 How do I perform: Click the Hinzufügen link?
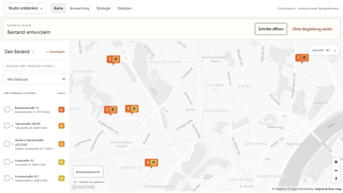click(55, 52)
